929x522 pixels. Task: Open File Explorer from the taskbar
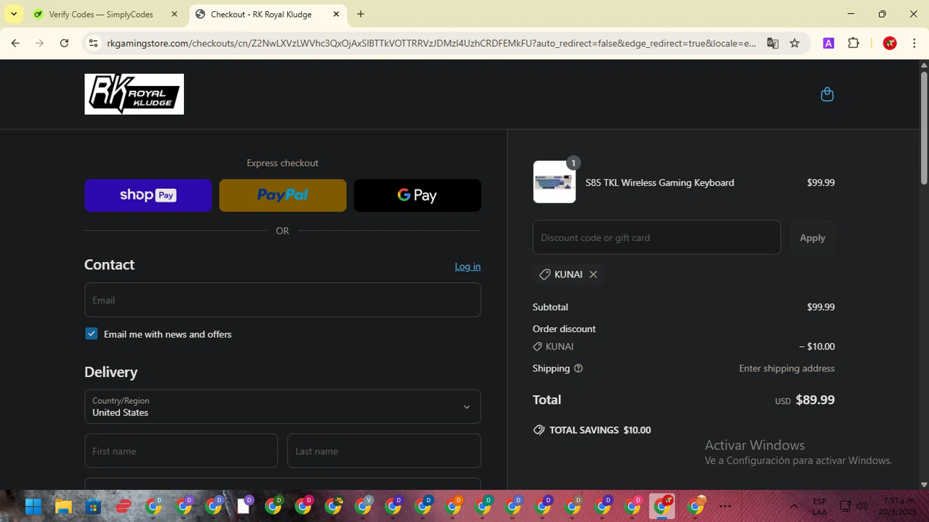click(x=63, y=507)
